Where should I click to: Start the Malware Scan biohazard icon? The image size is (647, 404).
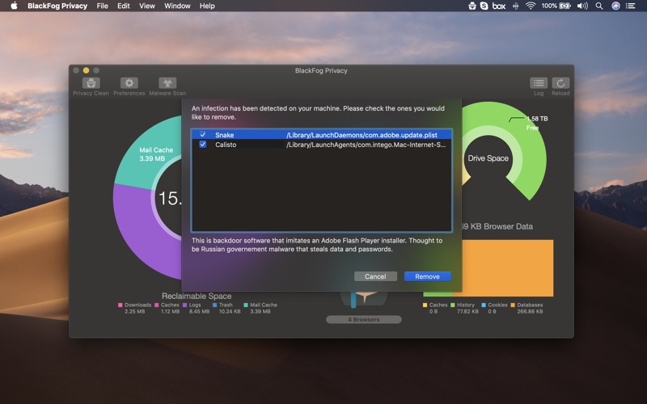pos(167,83)
